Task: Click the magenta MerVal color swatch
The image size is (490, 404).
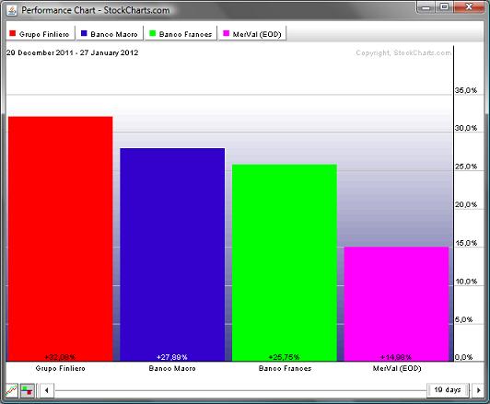Action: click(x=227, y=33)
